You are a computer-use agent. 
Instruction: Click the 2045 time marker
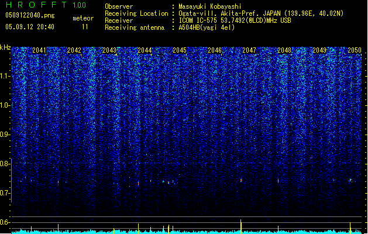click(180, 50)
